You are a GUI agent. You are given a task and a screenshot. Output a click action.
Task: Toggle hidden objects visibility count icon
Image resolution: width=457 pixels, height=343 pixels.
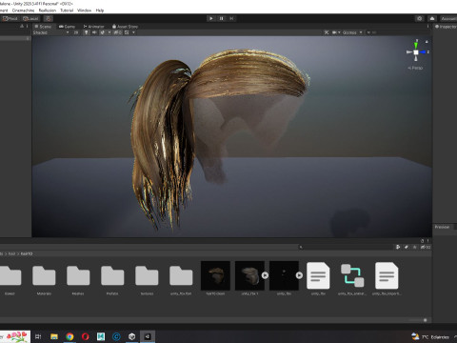click(117, 32)
